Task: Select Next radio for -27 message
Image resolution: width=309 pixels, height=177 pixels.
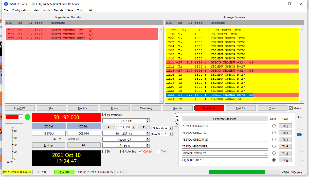Action: click(274, 133)
